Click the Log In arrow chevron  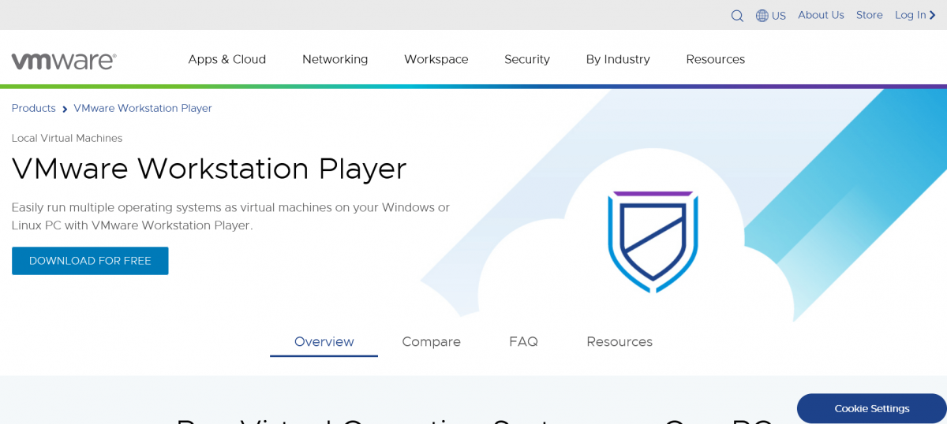(932, 15)
